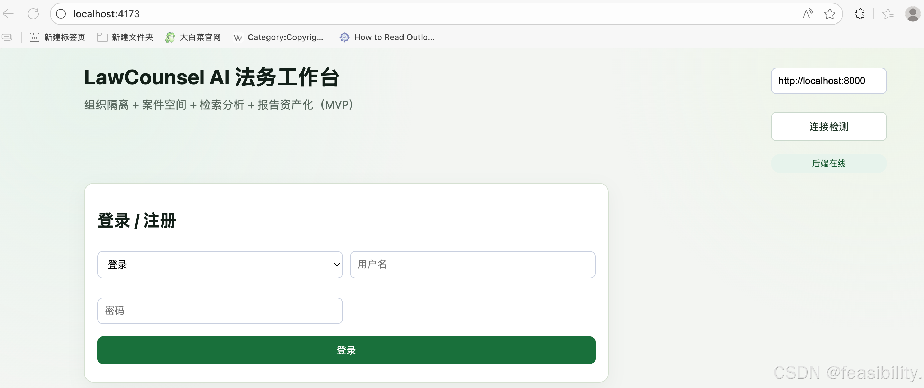The image size is (924, 388).
Task: Edit the backend URL localhost:8000 field
Action: point(828,81)
